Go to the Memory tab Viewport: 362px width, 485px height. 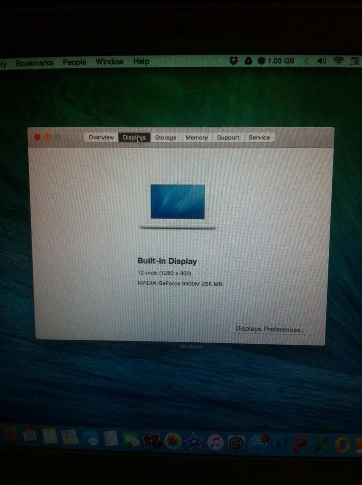pyautogui.click(x=196, y=137)
